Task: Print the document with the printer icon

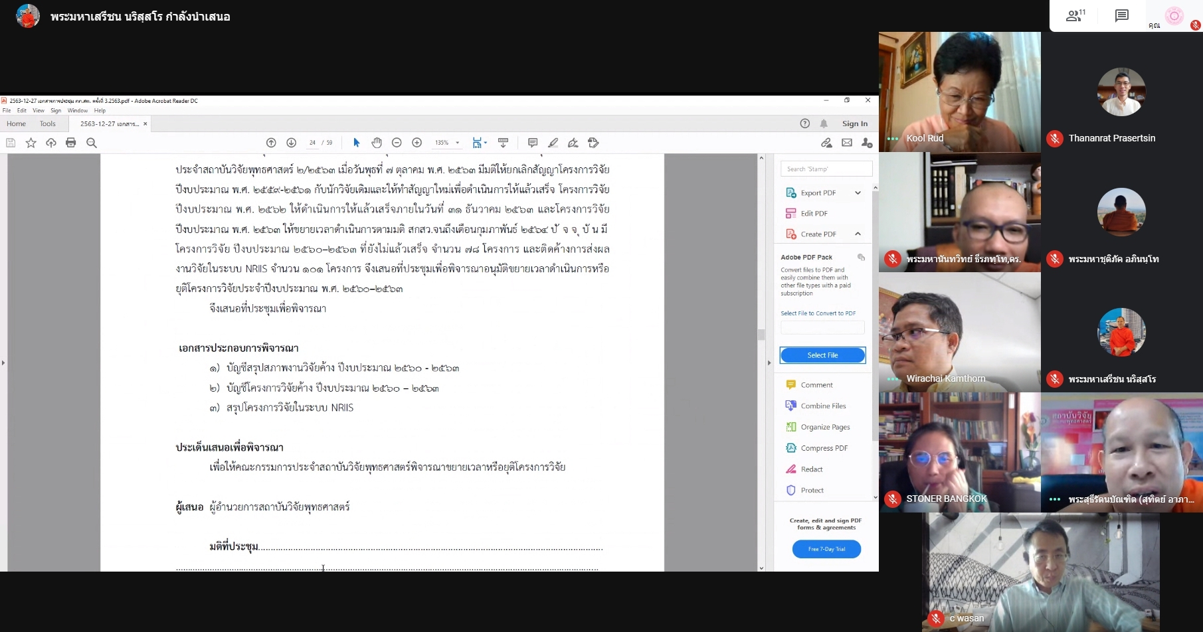Action: click(x=71, y=143)
